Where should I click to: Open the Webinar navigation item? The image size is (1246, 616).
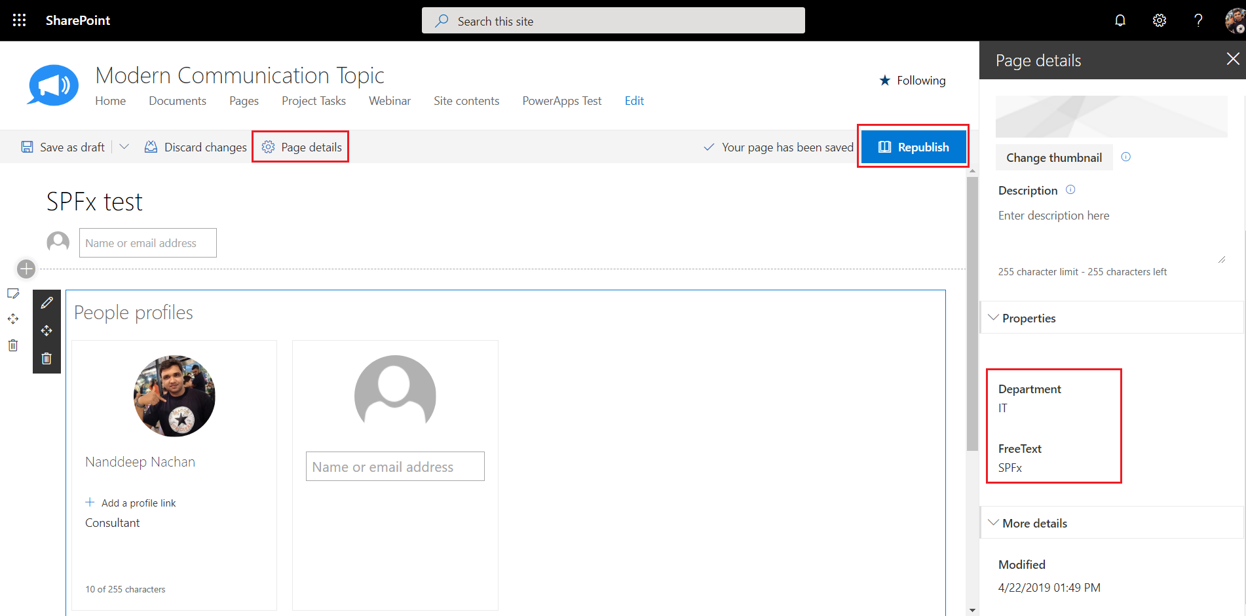pos(390,101)
